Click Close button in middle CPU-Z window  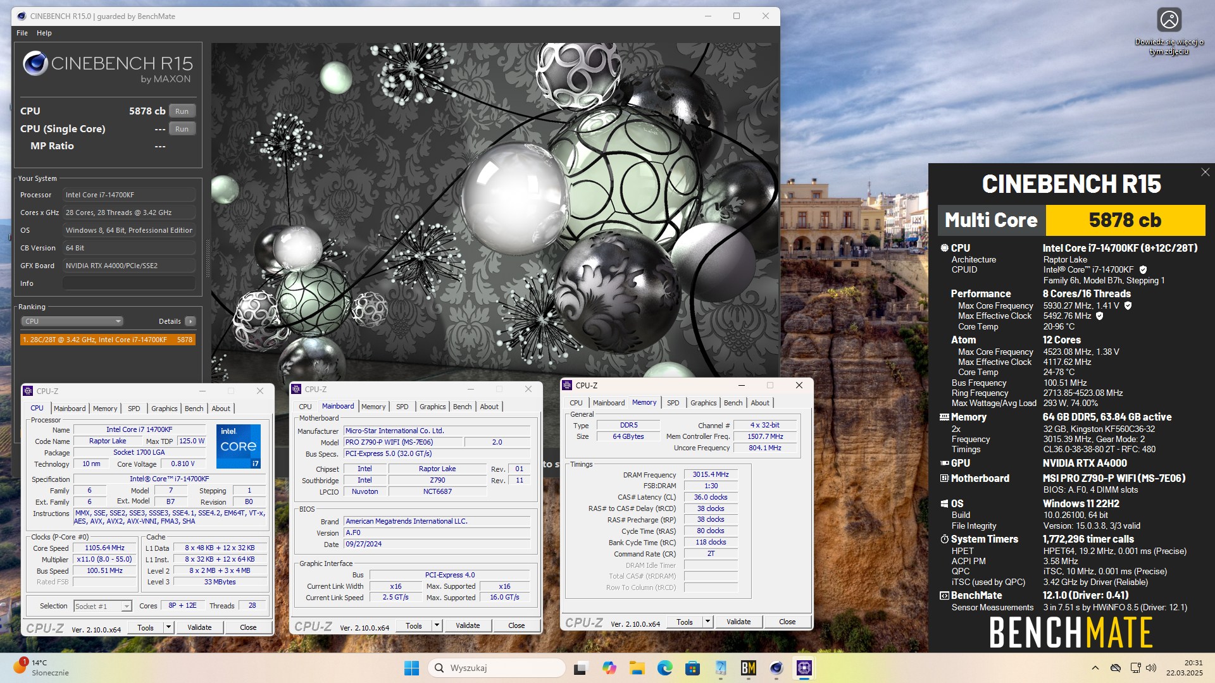[x=516, y=625]
